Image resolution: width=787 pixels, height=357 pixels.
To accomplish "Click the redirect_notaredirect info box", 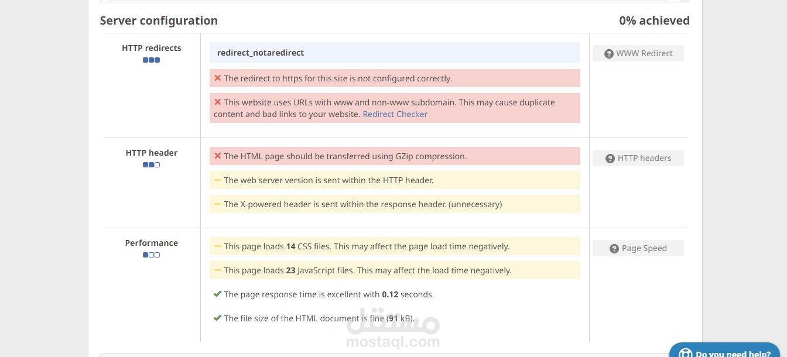I will tap(395, 53).
